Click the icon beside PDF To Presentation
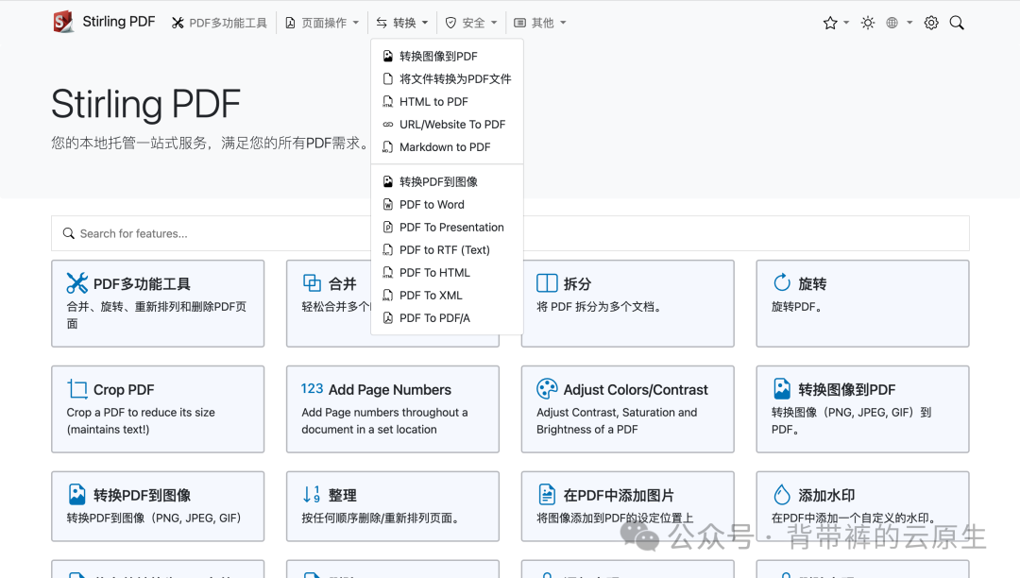 (x=388, y=227)
